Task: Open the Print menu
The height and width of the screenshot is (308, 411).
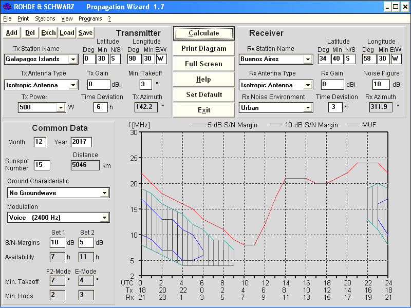Action: (x=23, y=18)
